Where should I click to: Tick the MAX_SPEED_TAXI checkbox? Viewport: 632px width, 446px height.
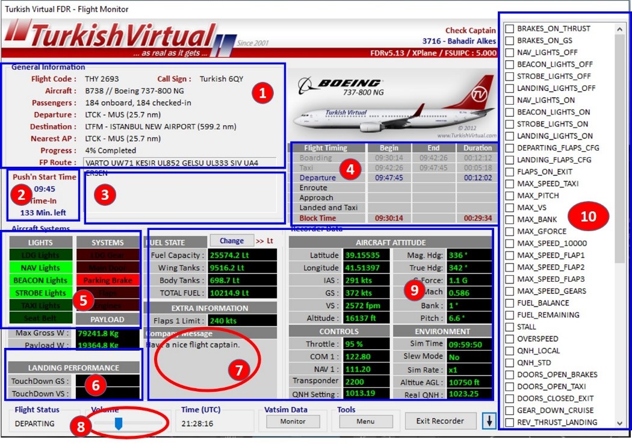click(x=510, y=184)
